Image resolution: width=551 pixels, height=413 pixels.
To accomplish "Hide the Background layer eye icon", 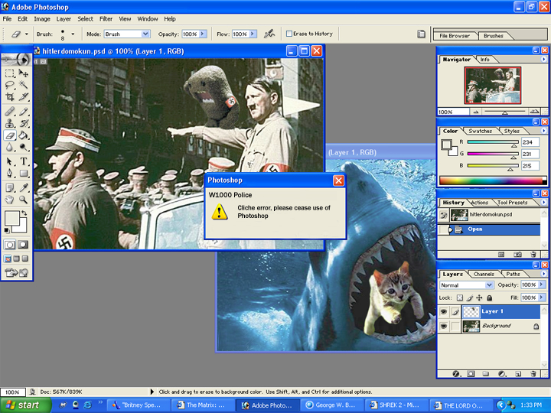I will [x=444, y=327].
